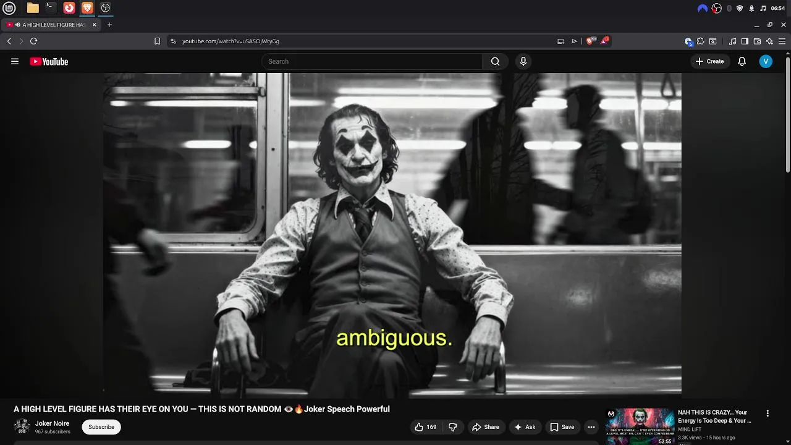This screenshot has height=445, width=791.
Task: Open YouTube guide hamburger menu
Action: (15, 61)
